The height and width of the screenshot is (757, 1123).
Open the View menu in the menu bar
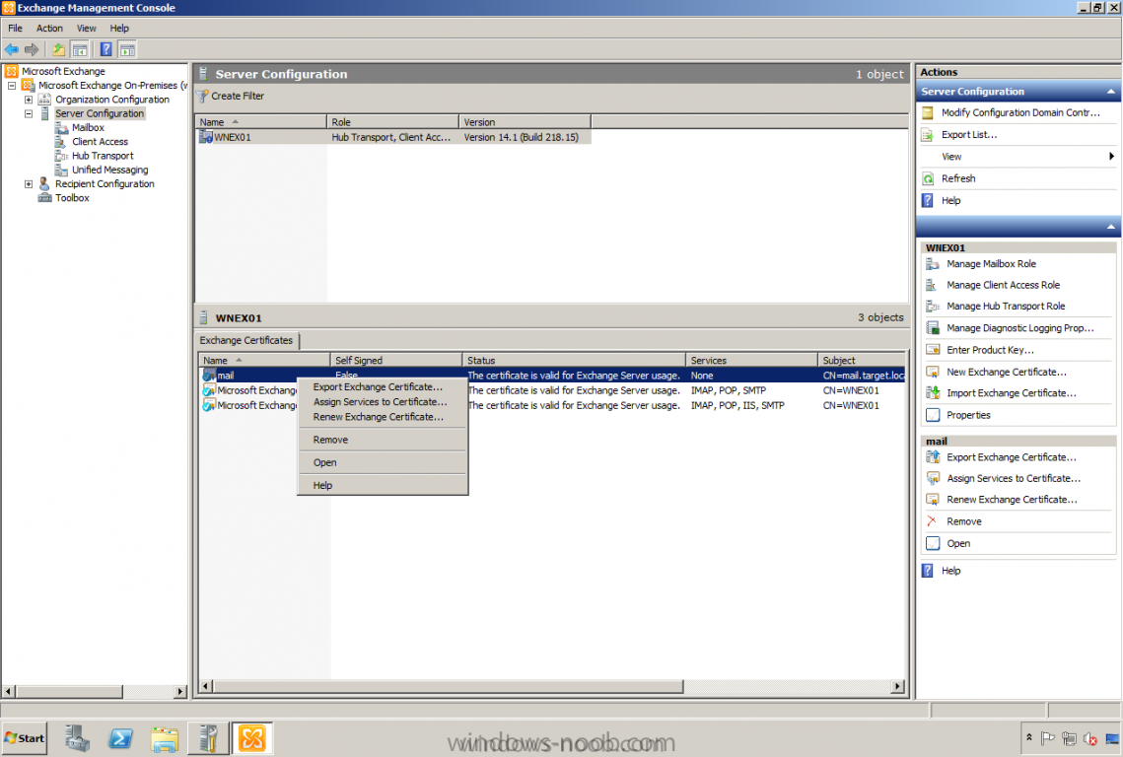pos(86,29)
